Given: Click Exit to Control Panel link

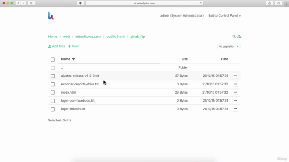Looking at the screenshot, I should pos(224,16).
